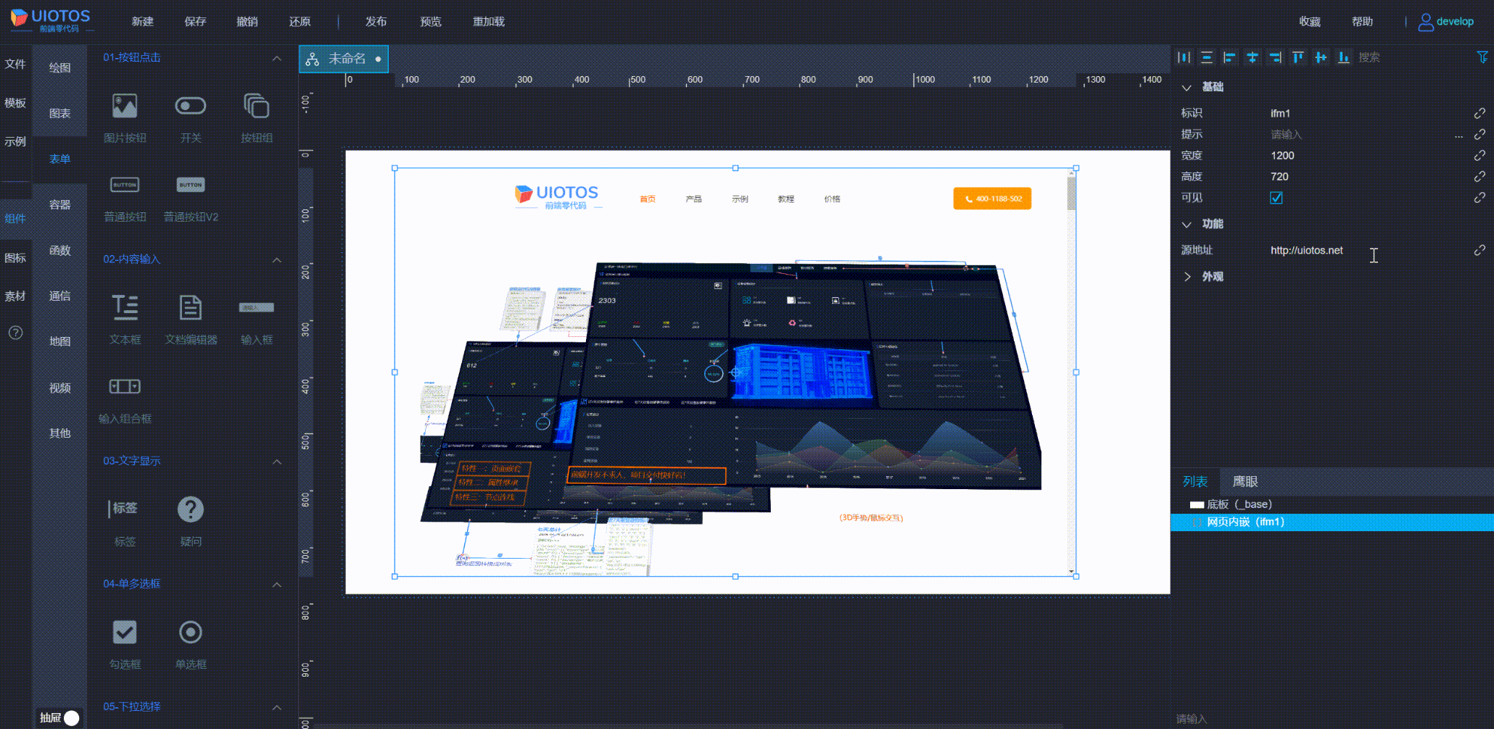The image size is (1494, 729).
Task: Click the link icon next to 源地址
Action: pos(1479,250)
